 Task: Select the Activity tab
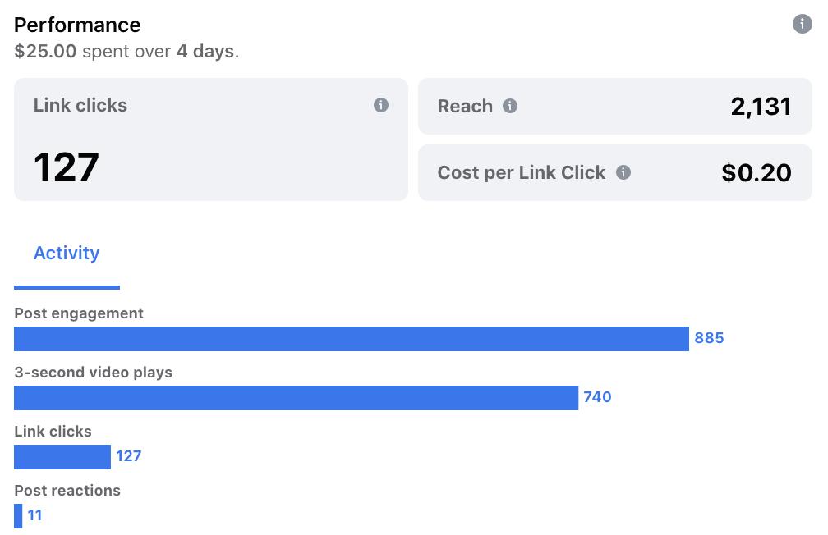pos(67,254)
